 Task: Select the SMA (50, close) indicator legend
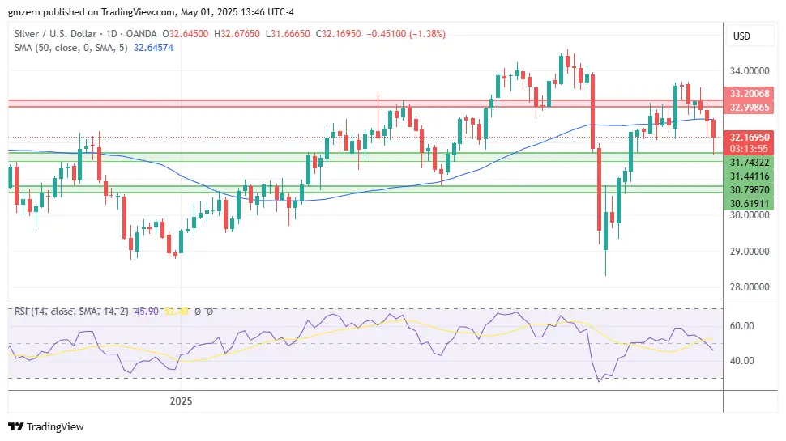click(x=70, y=48)
